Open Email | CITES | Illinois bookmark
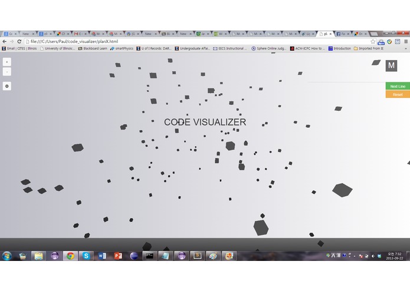410x291 pixels. 19,48
